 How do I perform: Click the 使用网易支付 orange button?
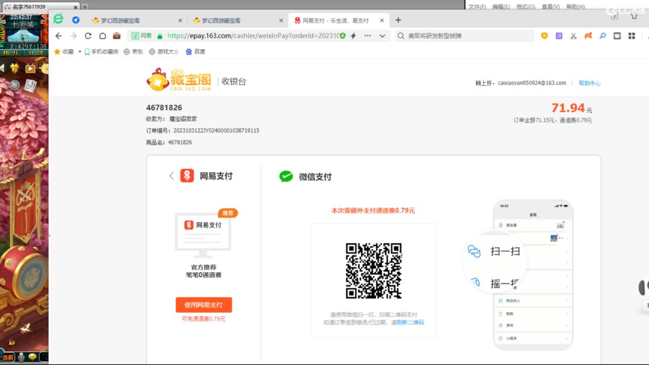pos(204,305)
